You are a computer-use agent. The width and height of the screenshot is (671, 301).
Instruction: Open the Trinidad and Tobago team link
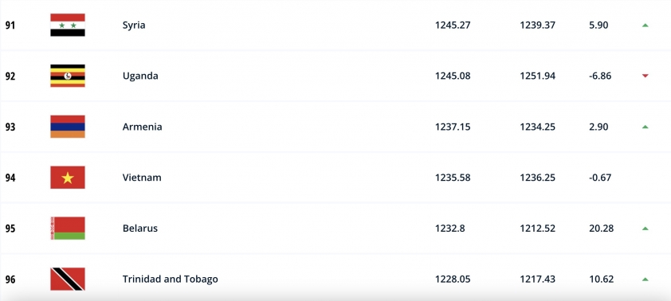coord(171,279)
